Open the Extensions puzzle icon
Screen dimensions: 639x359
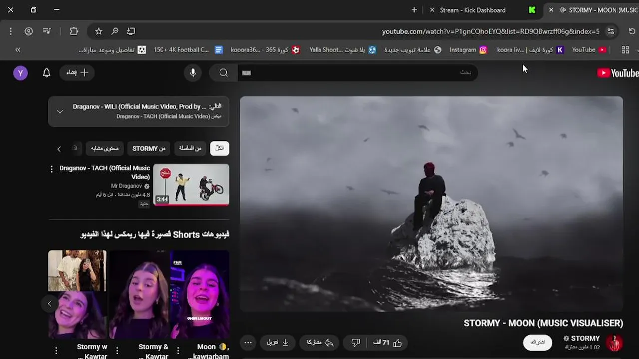click(x=74, y=31)
